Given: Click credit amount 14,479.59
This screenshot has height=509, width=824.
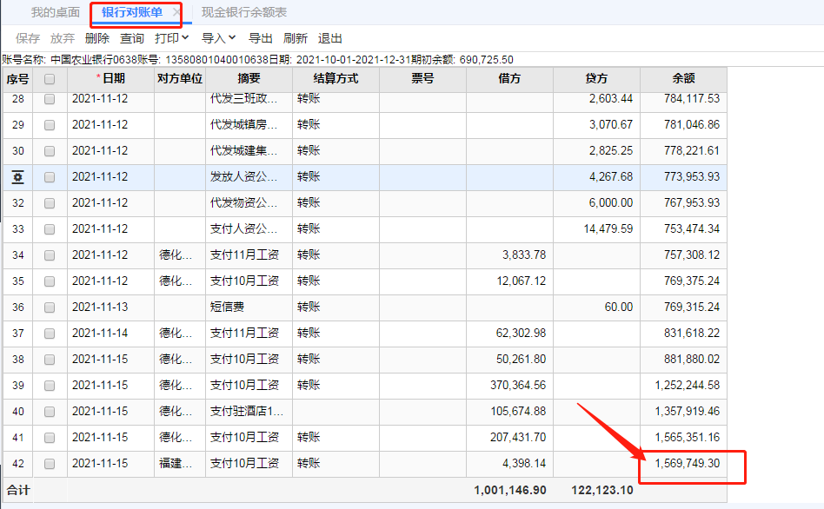Looking at the screenshot, I should coord(608,229).
